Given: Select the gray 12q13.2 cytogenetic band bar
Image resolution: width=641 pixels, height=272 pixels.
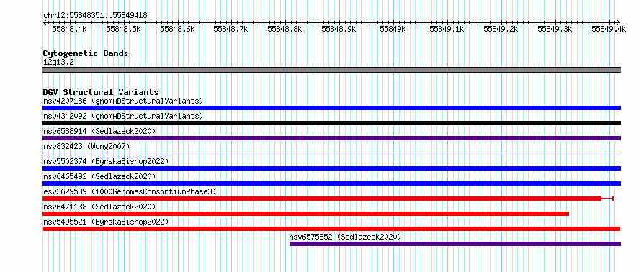Looking at the screenshot, I should 331,70.
